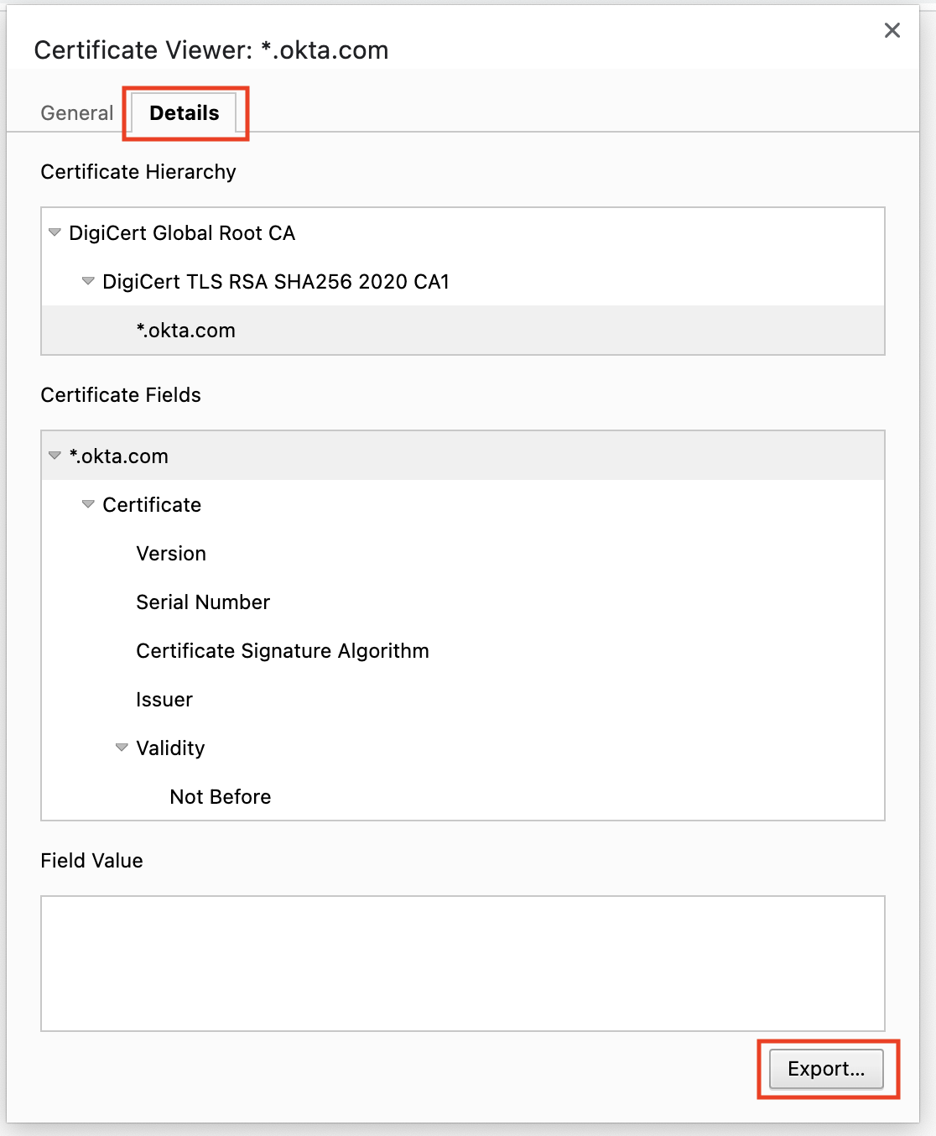Image resolution: width=936 pixels, height=1136 pixels.
Task: Collapse the Validity node
Action: pyautogui.click(x=122, y=748)
